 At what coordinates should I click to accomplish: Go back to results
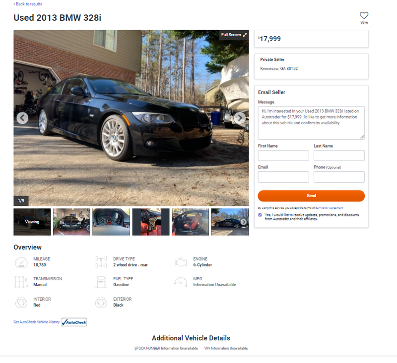point(28,4)
